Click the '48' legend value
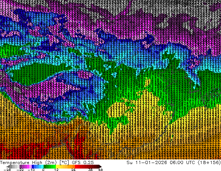 coord(100,170)
